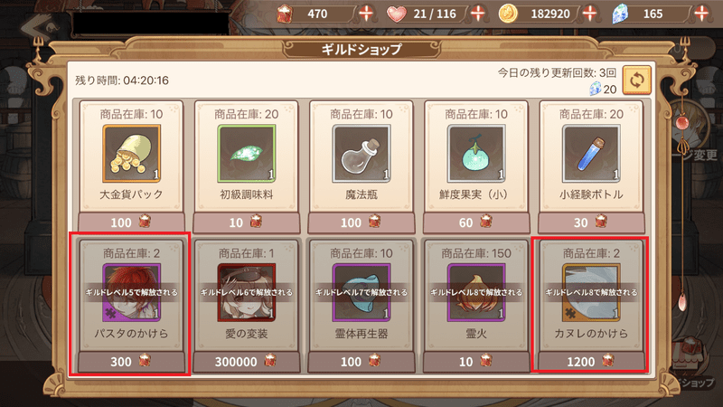Buy 大金貨パック for 100 tokens
Image resolution: width=723 pixels, height=407 pixels.
pyautogui.click(x=131, y=222)
